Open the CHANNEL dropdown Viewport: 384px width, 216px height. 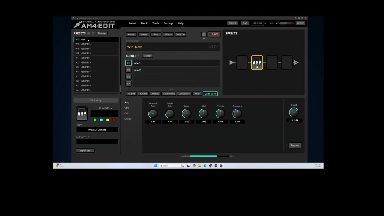(x=106, y=108)
